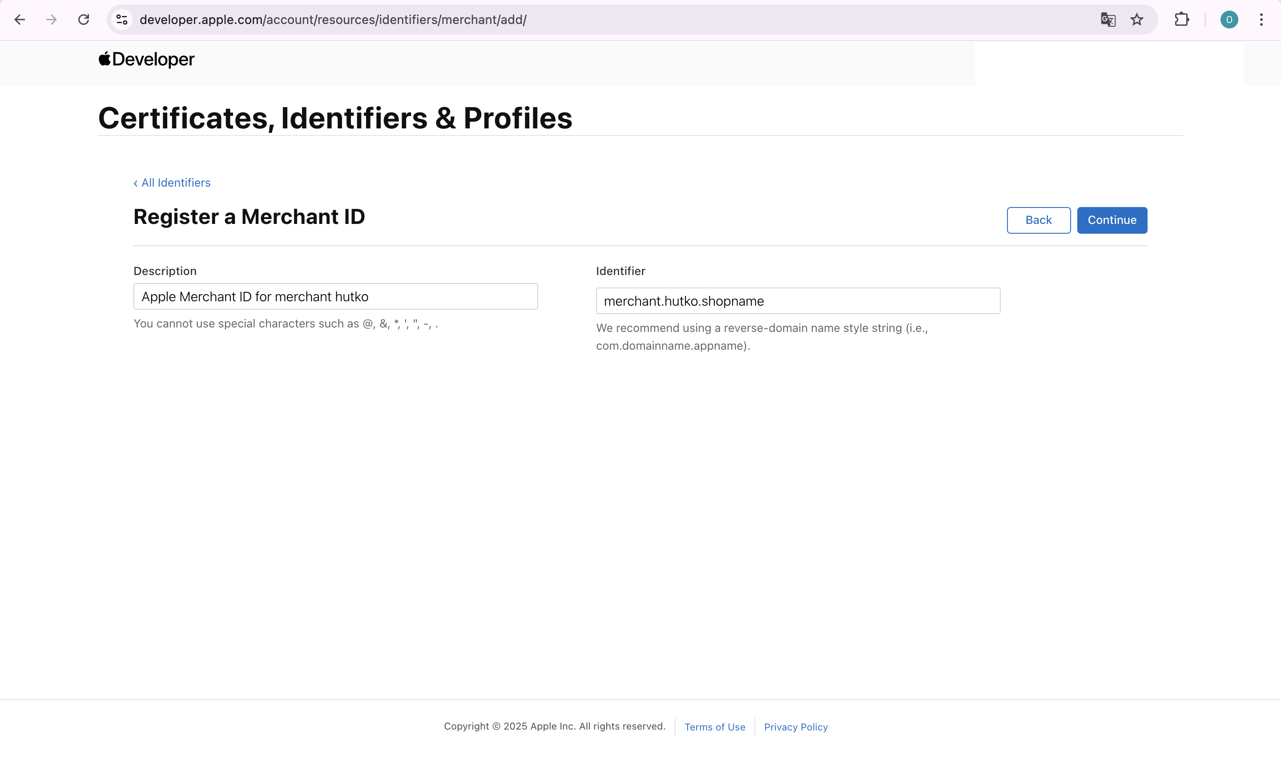Open the Chrome profile avatar
Image resolution: width=1281 pixels, height=758 pixels.
(x=1229, y=20)
